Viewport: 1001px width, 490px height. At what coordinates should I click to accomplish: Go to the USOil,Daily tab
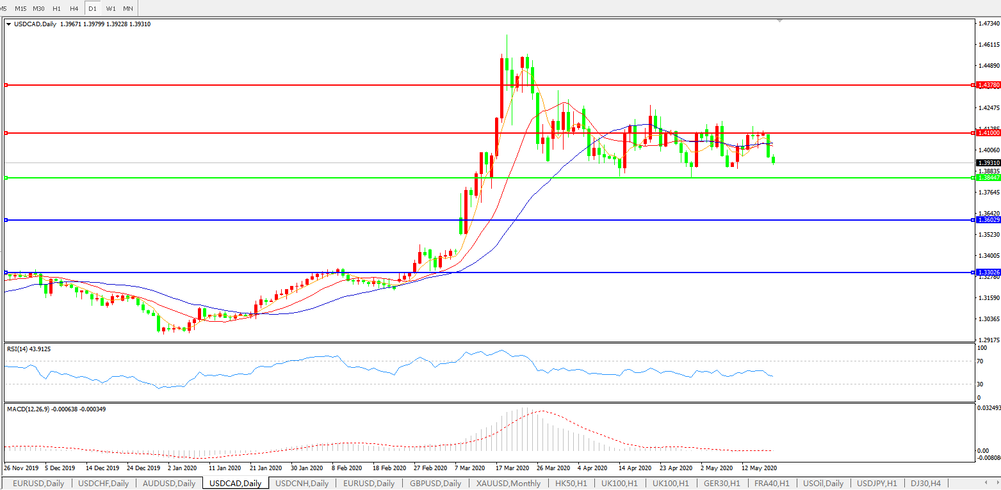coord(822,484)
